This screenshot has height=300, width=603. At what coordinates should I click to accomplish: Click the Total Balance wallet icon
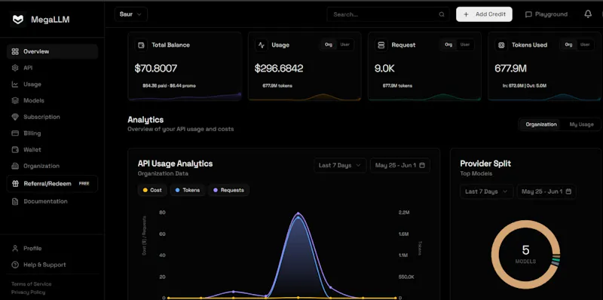(141, 45)
